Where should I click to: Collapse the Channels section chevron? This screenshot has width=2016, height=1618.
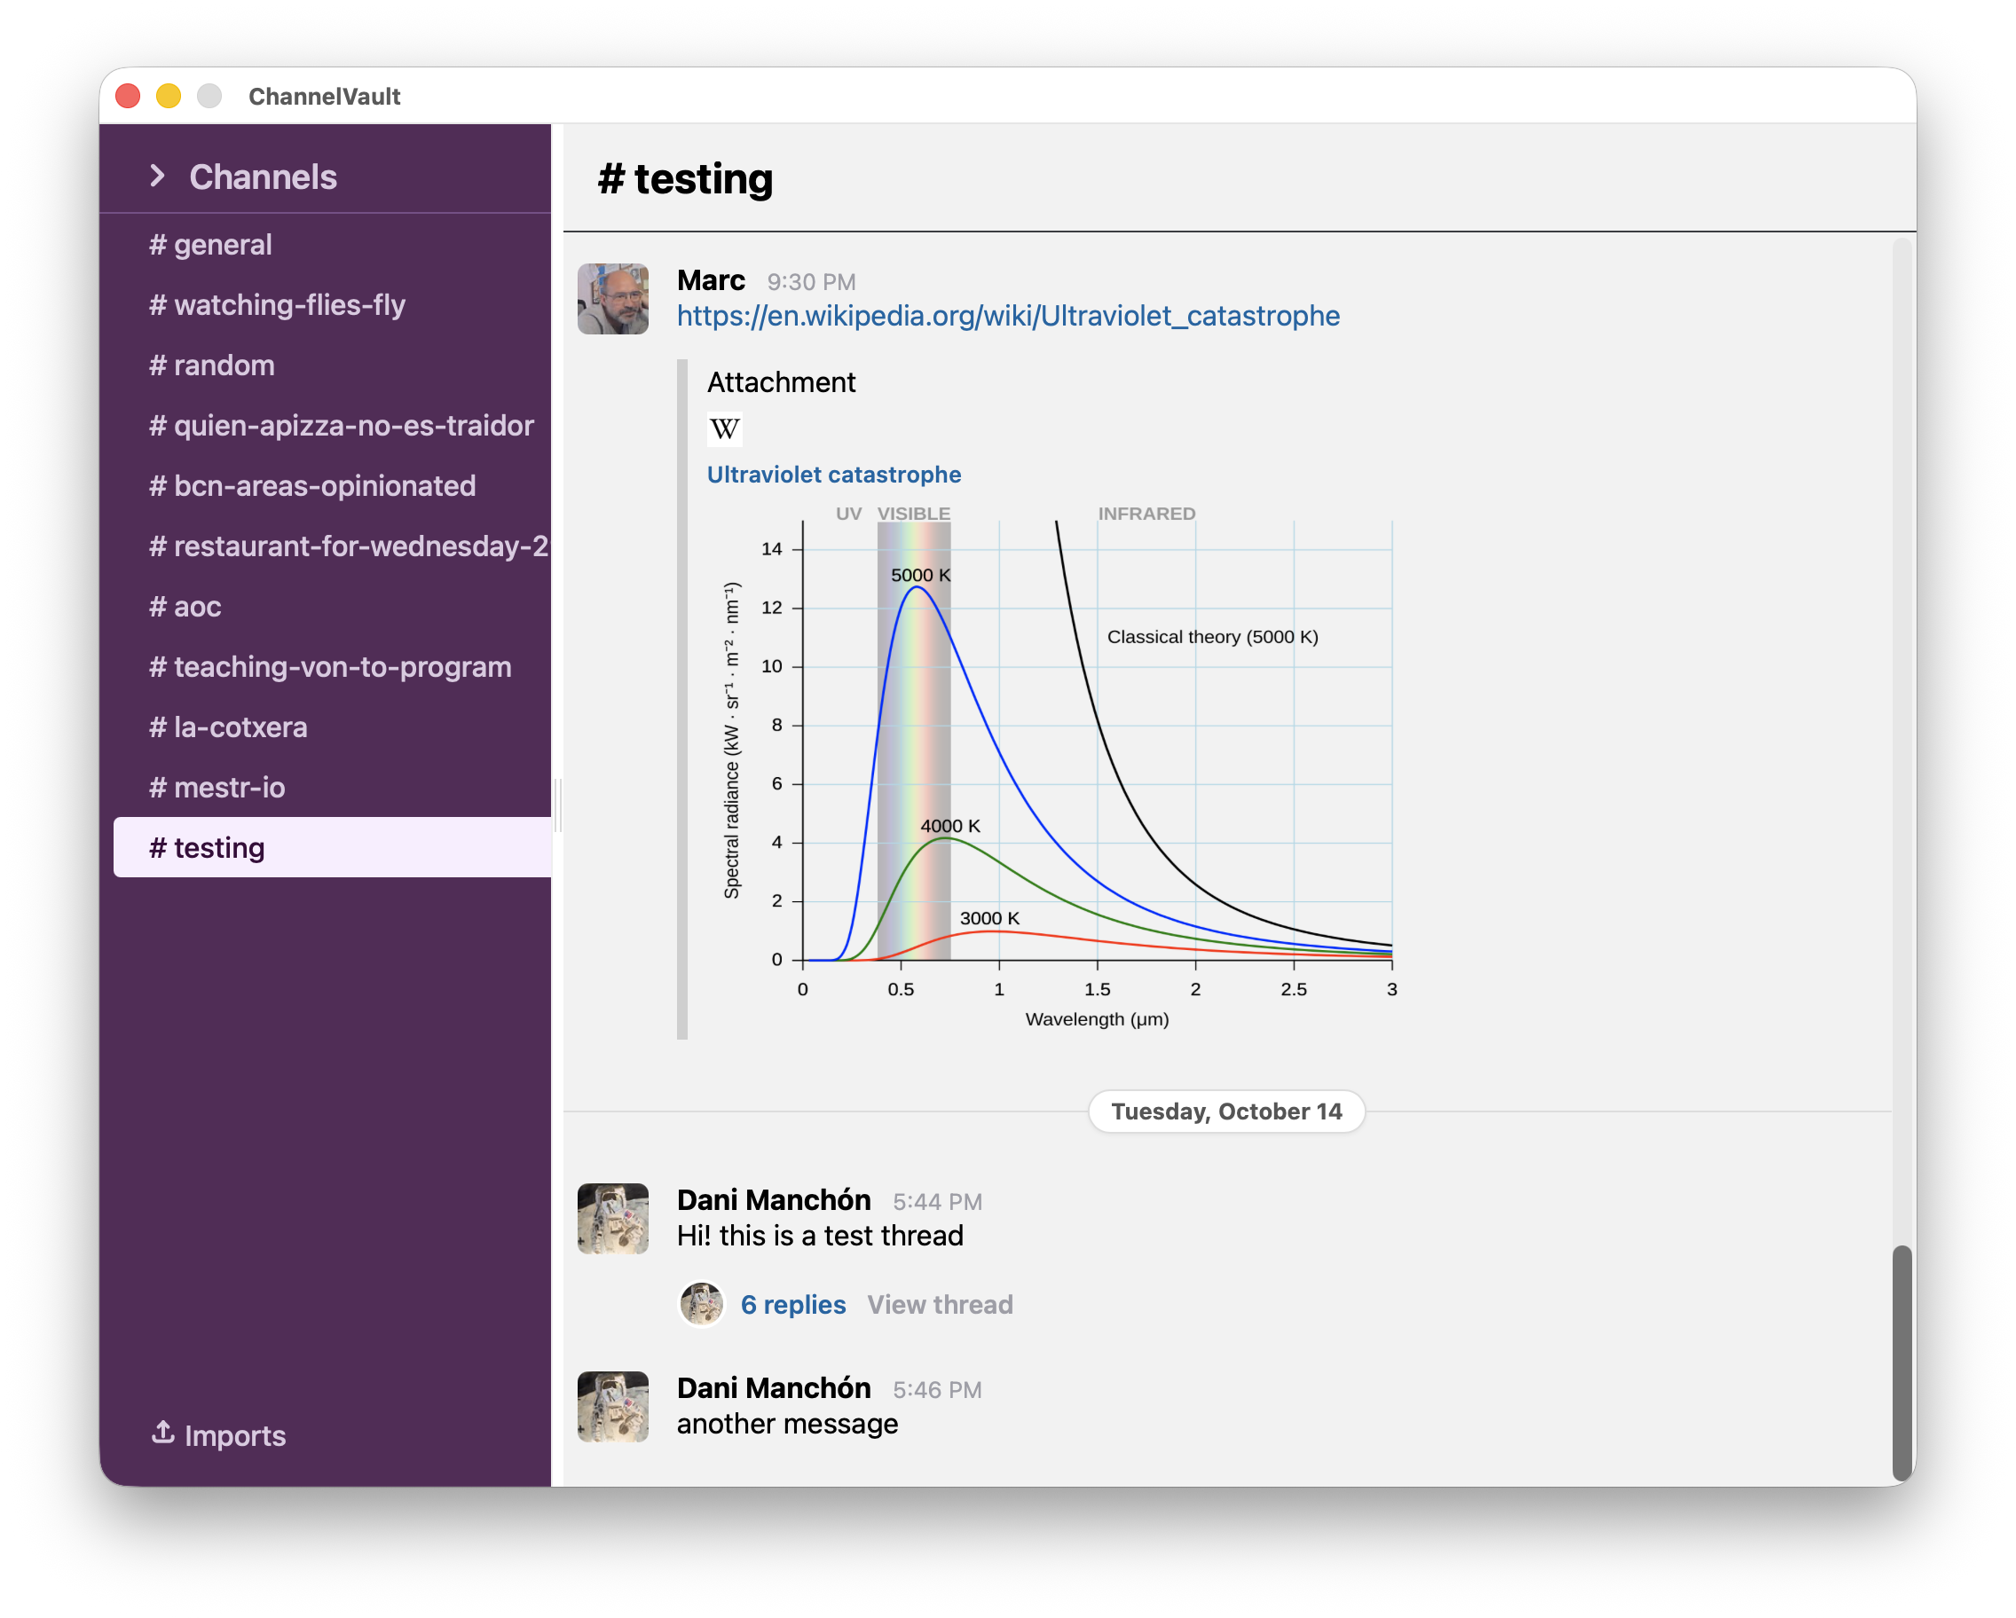click(x=157, y=176)
